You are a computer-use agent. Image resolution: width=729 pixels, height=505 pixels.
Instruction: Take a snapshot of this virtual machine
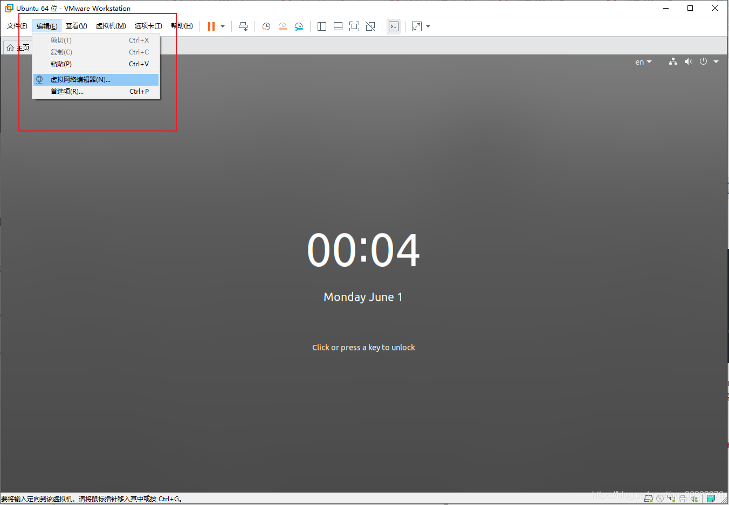click(266, 26)
